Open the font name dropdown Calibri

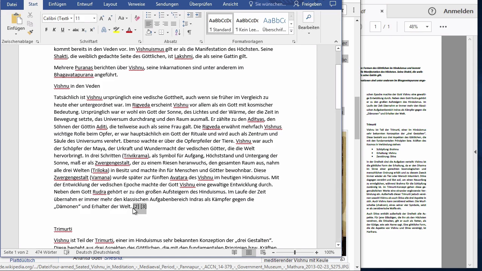(x=72, y=18)
